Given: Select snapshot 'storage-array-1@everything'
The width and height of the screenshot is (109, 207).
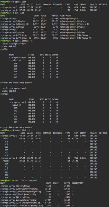Looking at the screenshot, I should click(x=15, y=186).
